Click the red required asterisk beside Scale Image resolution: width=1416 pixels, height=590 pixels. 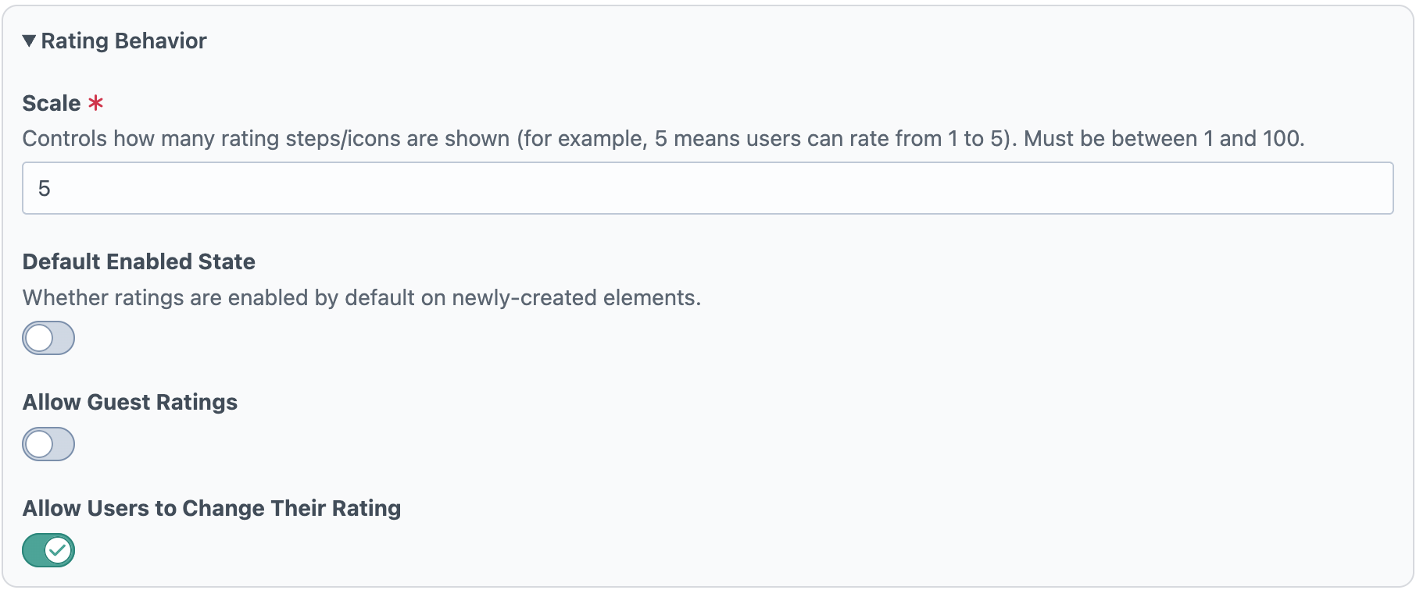pyautogui.click(x=95, y=101)
